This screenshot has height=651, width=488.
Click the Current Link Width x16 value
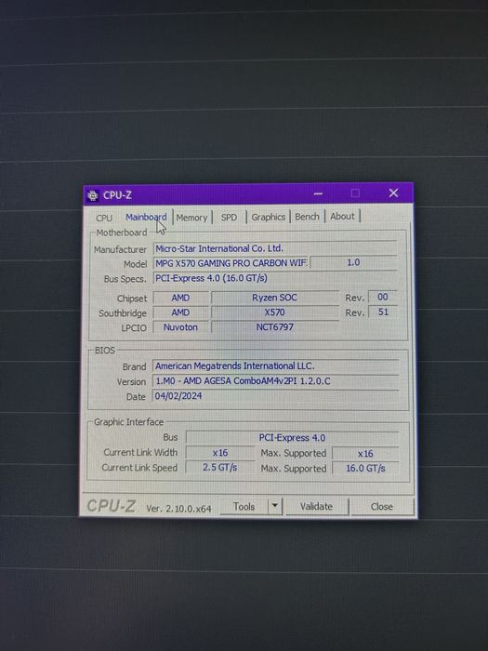(x=220, y=453)
